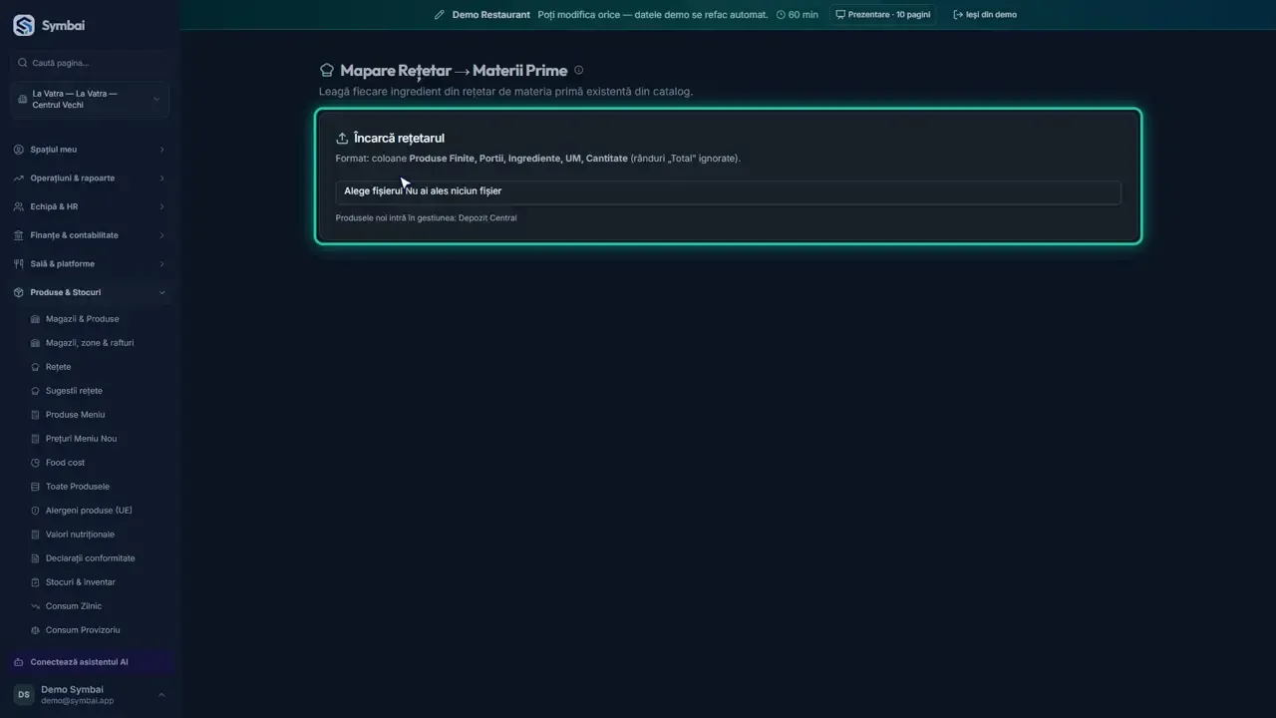Open the Demo Symbai account menu chevron

(161, 695)
